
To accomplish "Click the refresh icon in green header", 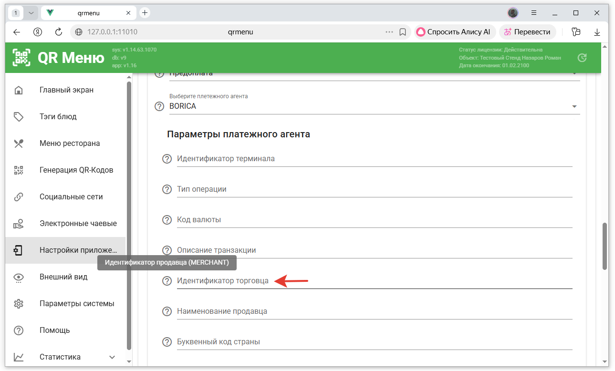I will (582, 58).
